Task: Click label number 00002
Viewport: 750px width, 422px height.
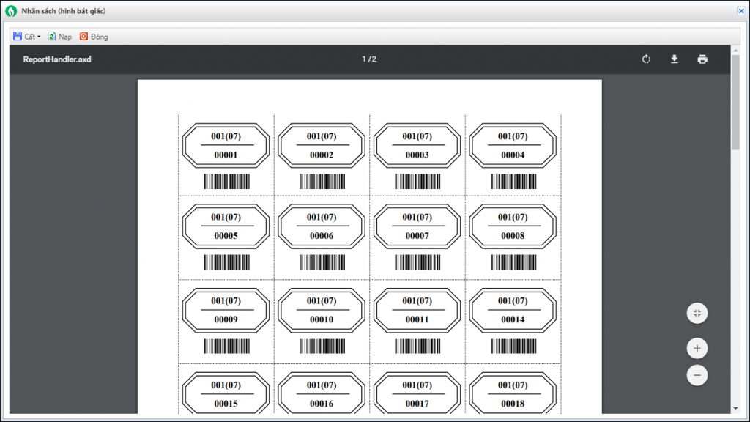Action: pyautogui.click(x=322, y=155)
